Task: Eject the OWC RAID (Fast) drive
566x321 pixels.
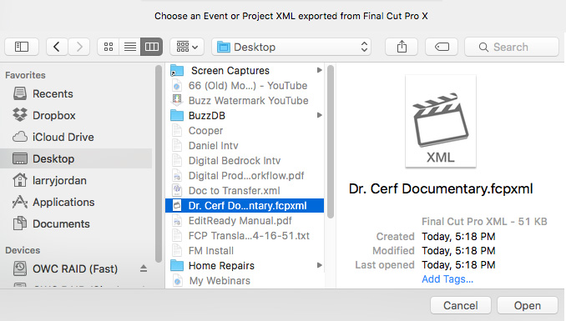Action: coord(144,268)
